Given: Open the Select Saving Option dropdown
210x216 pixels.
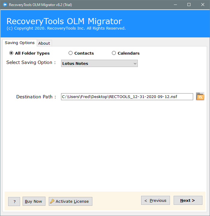Looking at the screenshot, I should (99, 63).
